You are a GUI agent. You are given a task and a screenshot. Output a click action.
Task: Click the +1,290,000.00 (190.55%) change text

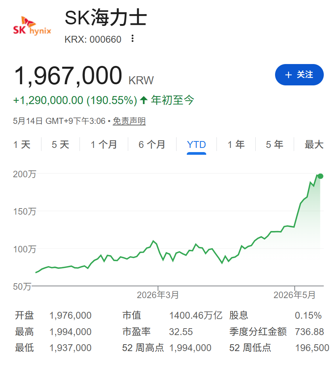pos(75,101)
